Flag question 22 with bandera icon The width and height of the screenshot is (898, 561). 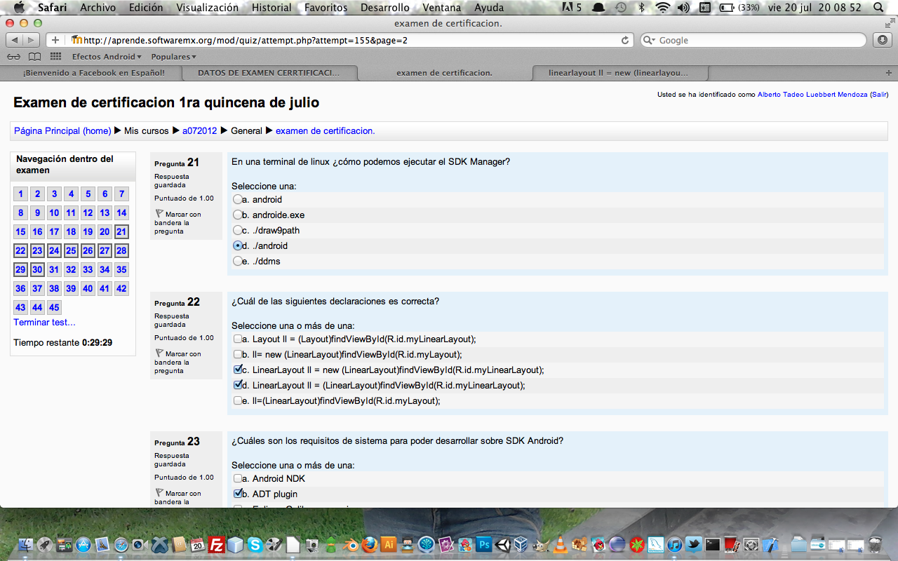tap(159, 353)
